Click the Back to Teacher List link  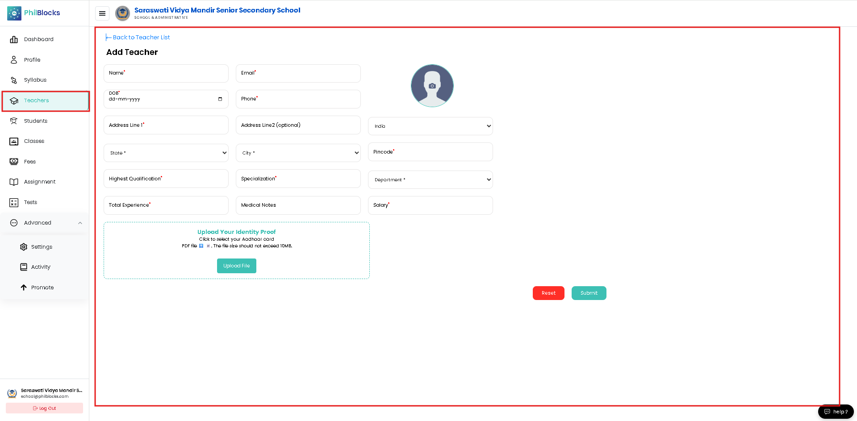pos(138,38)
